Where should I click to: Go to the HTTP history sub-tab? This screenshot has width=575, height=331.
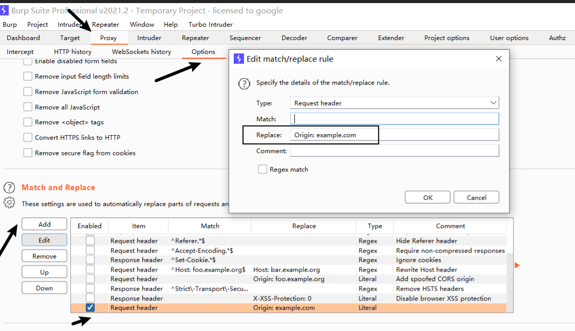click(x=72, y=52)
